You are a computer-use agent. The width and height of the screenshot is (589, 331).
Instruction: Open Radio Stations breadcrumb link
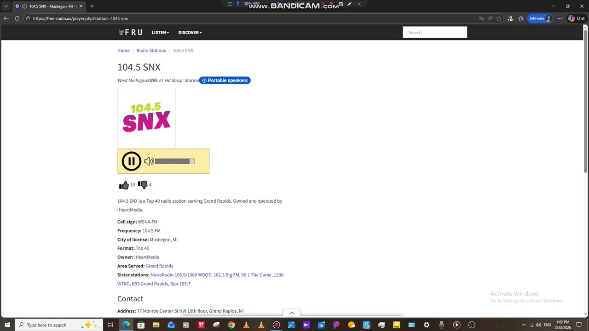(x=151, y=51)
